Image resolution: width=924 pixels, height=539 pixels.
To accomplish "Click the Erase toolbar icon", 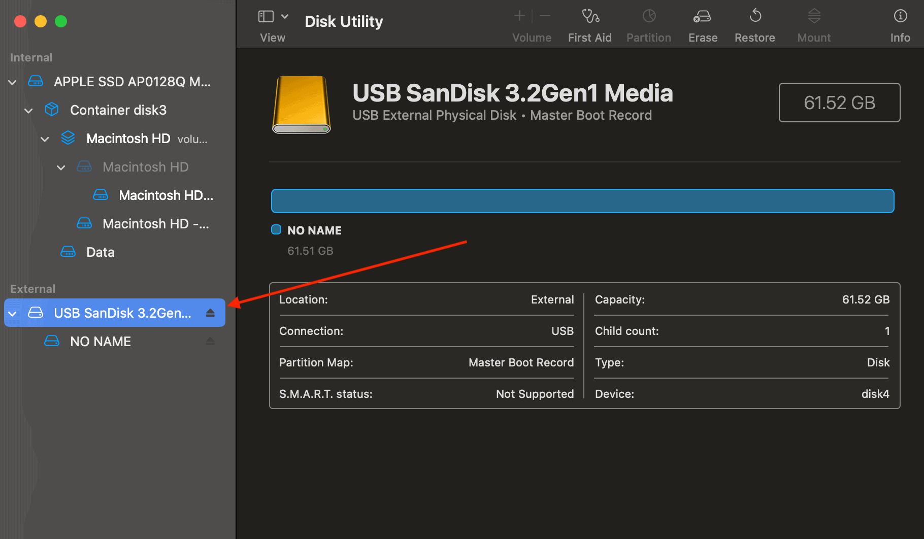I will pos(702,17).
